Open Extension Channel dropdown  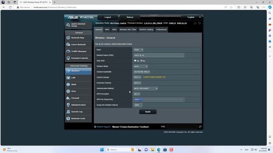point(137,83)
